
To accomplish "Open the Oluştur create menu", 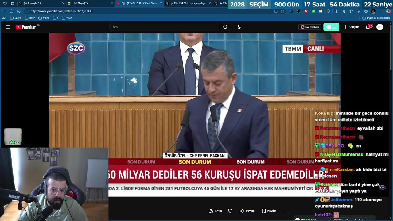I will point(351,27).
